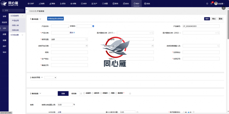Click the calendar icon in 资质开始日期
This screenshot has width=229, height=114.
coord(86,46)
